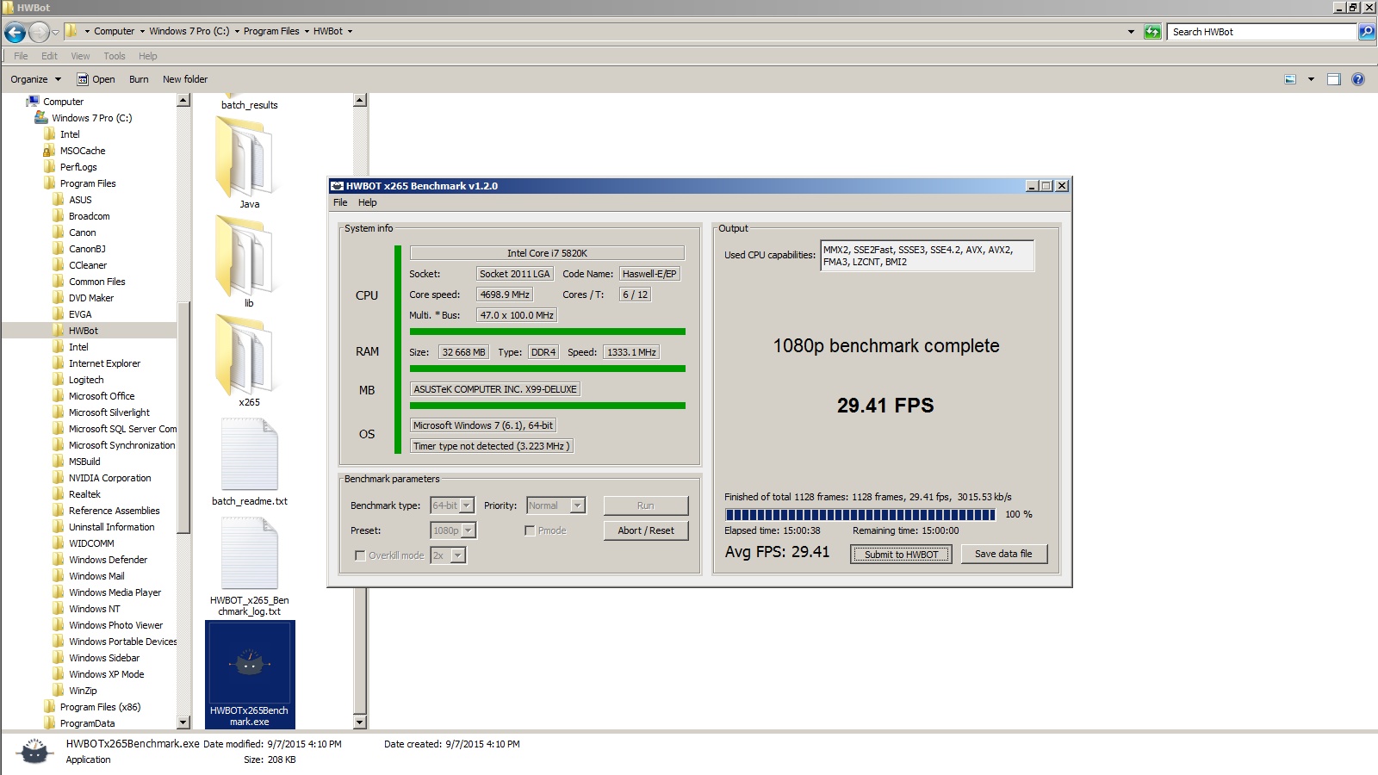
Task: Open the Explorer View menu
Action: (80, 56)
